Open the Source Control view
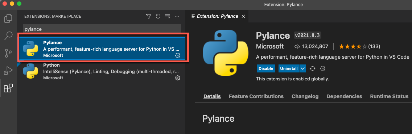Viewport: 412px width, 134px height. (8, 53)
